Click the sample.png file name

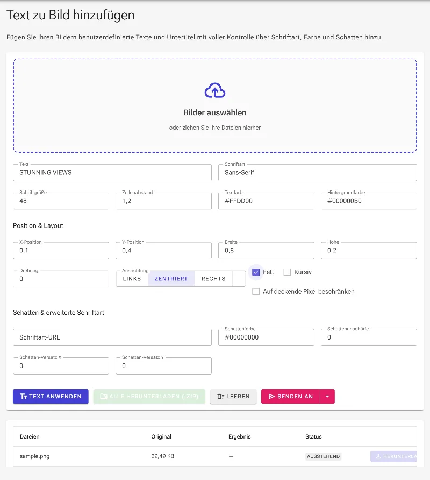click(34, 456)
